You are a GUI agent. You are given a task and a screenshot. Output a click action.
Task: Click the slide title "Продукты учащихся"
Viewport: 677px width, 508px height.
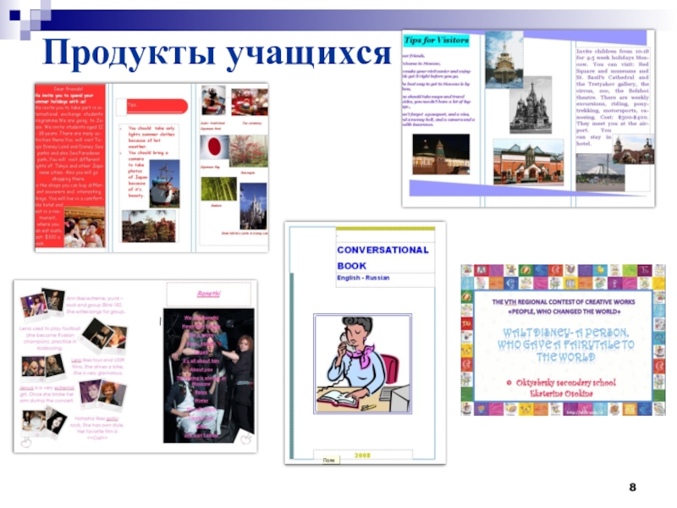[x=217, y=52]
